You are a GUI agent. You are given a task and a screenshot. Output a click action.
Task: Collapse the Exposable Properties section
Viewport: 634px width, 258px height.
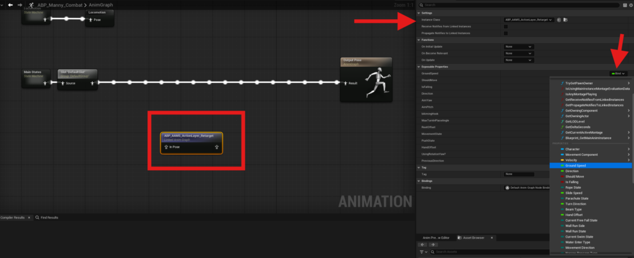click(420, 66)
